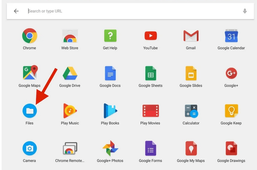
Task: Focus the Search or type URL field
Action: point(130,11)
